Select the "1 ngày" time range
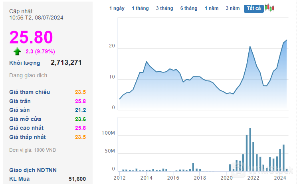The image size is (297, 184). pos(117,8)
